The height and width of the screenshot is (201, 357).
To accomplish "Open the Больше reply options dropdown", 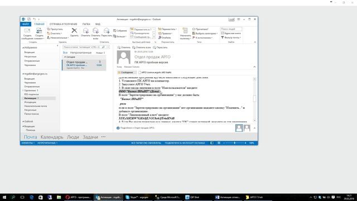I will pos(120,36).
